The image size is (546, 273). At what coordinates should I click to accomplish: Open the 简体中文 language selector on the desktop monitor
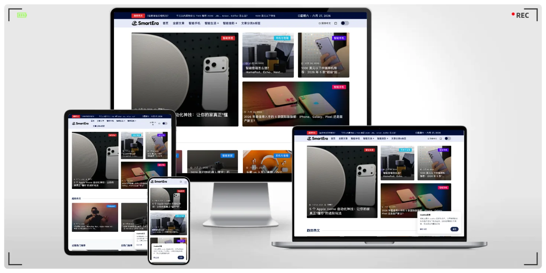pyautogui.click(x=325, y=23)
